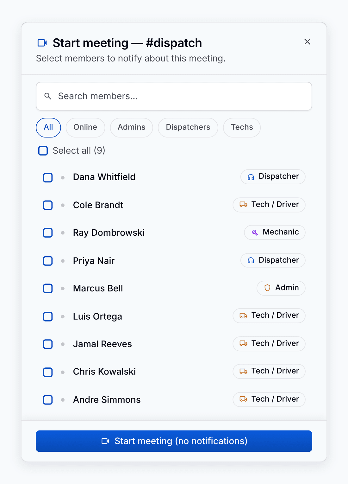
Task: Click the truck icon on Chris Kowalski's badge
Action: pos(243,371)
